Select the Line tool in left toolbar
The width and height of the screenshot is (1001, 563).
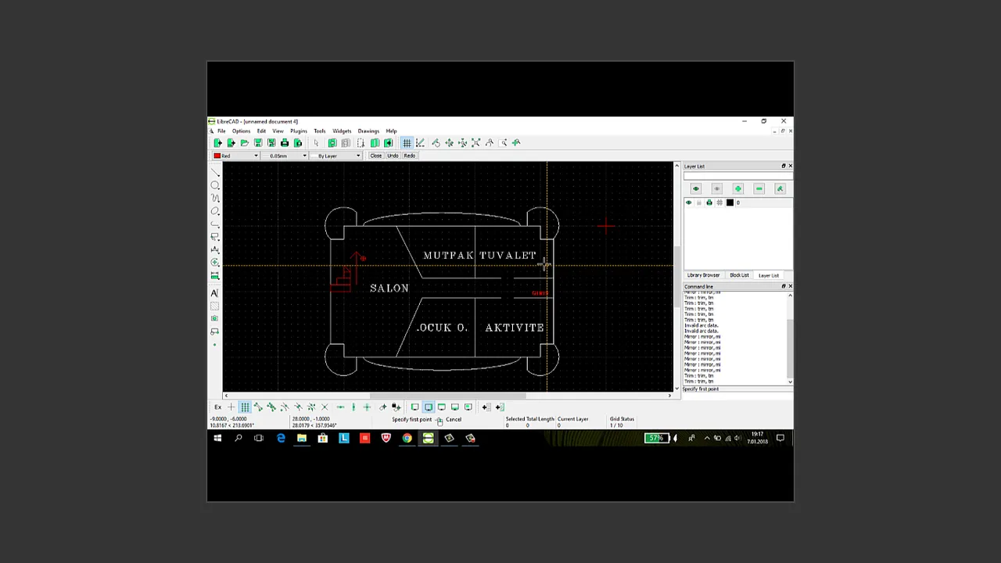[x=215, y=172]
